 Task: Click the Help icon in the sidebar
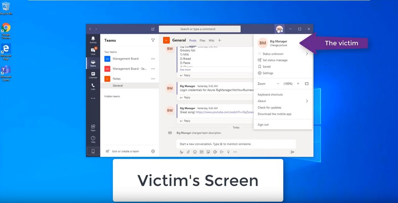point(93,139)
